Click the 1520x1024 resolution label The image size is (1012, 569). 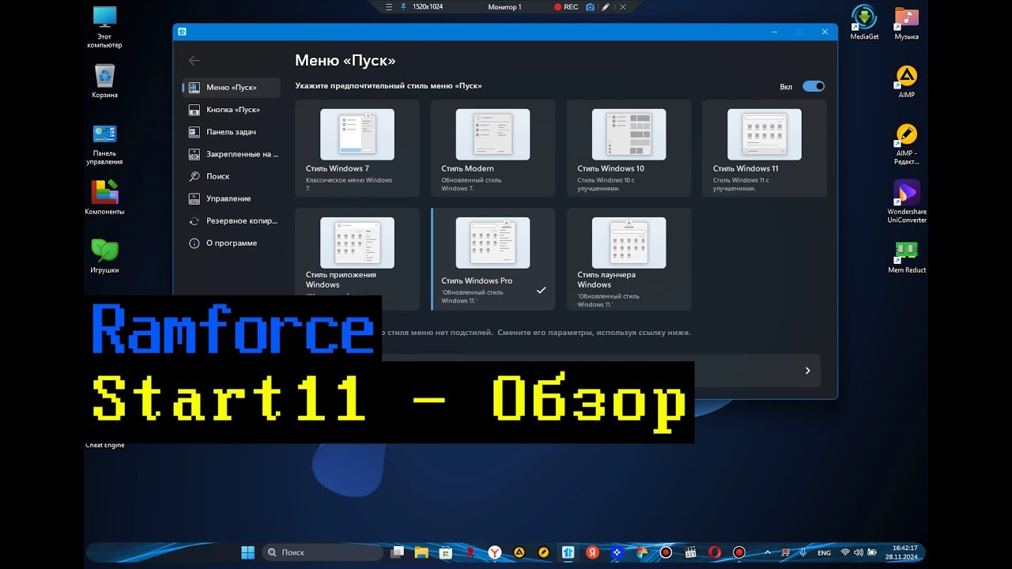click(x=428, y=6)
